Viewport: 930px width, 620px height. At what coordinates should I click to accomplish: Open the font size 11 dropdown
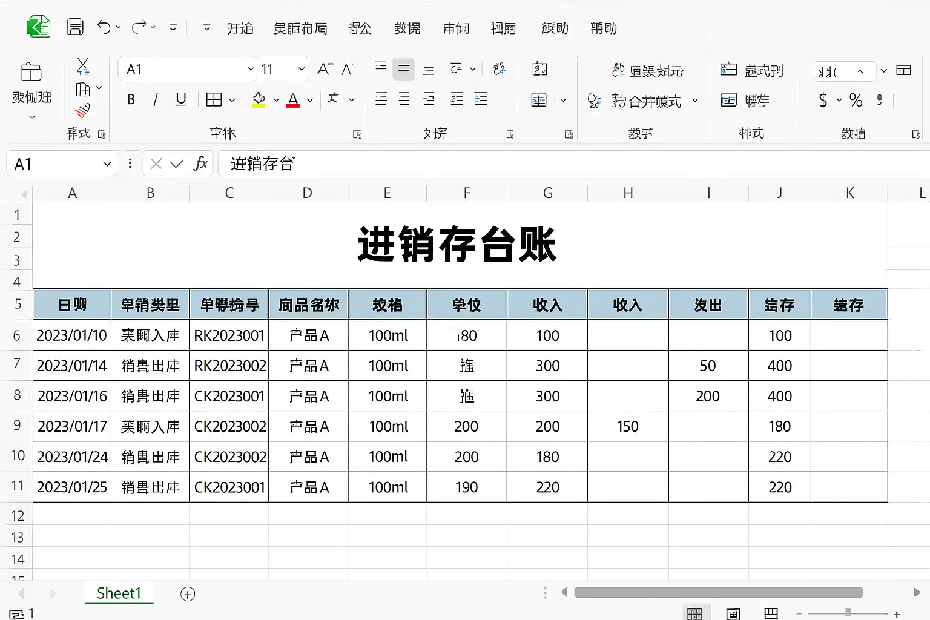point(302,69)
